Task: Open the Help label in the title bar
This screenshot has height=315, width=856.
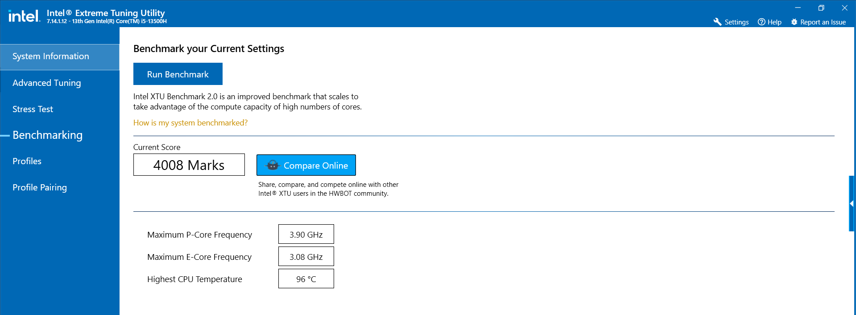Action: tap(774, 22)
